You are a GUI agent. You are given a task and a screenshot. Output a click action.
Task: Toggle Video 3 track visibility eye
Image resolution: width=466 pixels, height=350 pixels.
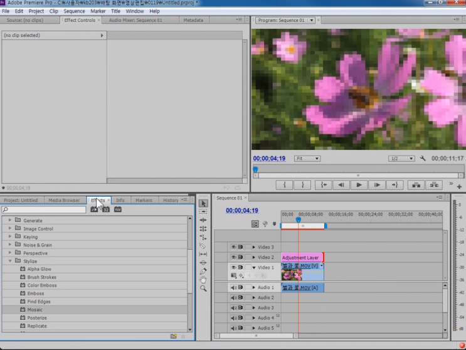pyautogui.click(x=233, y=247)
